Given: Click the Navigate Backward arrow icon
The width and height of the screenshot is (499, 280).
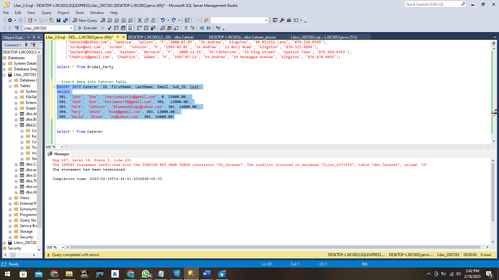Looking at the screenshot, I should [x=10, y=20].
